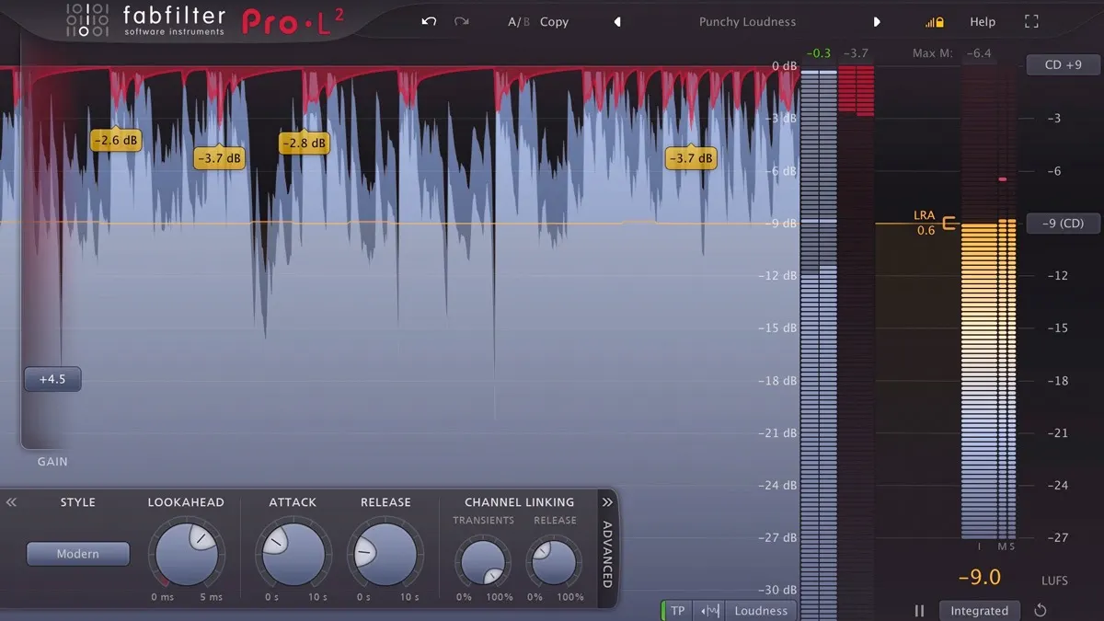Click the meter scale waveform icon
Image resolution: width=1104 pixels, height=621 pixels.
pyautogui.click(x=709, y=610)
